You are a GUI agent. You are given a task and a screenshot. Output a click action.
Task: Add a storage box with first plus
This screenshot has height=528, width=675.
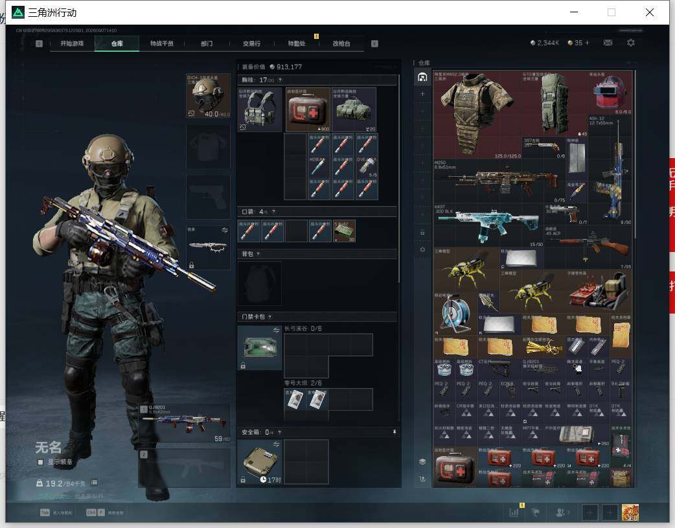(422, 94)
